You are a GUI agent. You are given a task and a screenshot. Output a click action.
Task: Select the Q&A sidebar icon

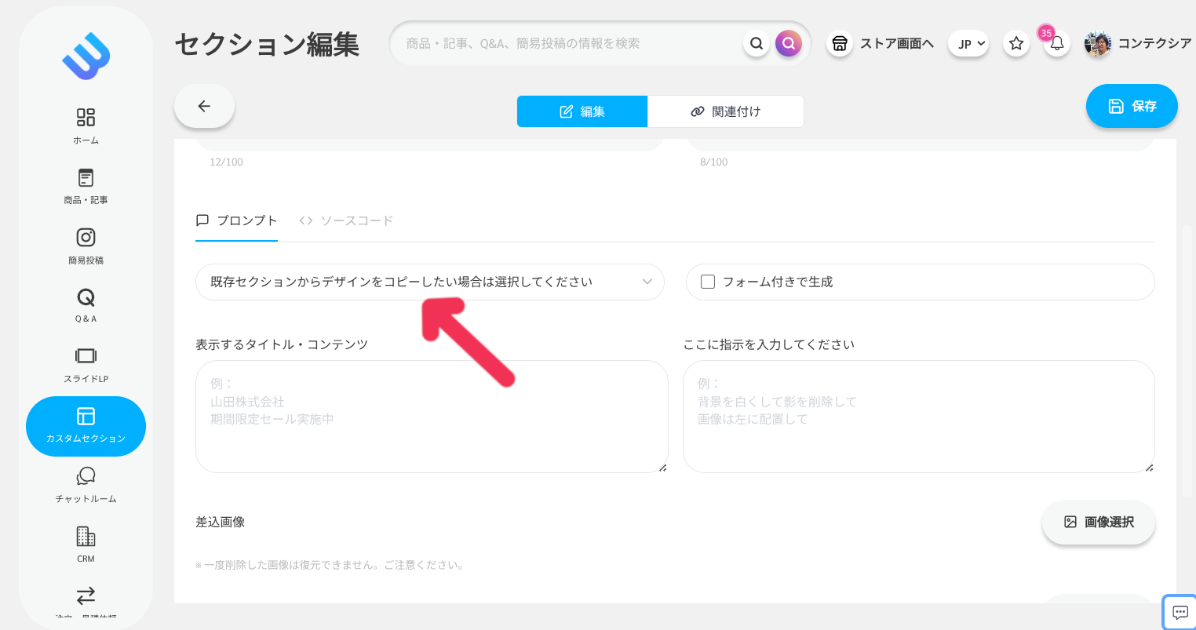(86, 304)
